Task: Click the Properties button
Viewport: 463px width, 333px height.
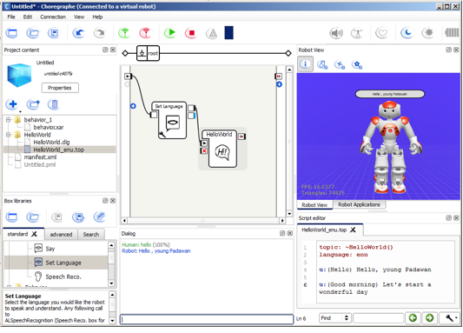Action: (x=60, y=88)
